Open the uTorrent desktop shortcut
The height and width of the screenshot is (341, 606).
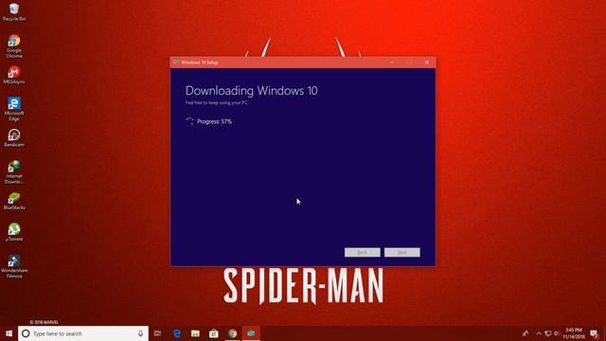pyautogui.click(x=14, y=232)
